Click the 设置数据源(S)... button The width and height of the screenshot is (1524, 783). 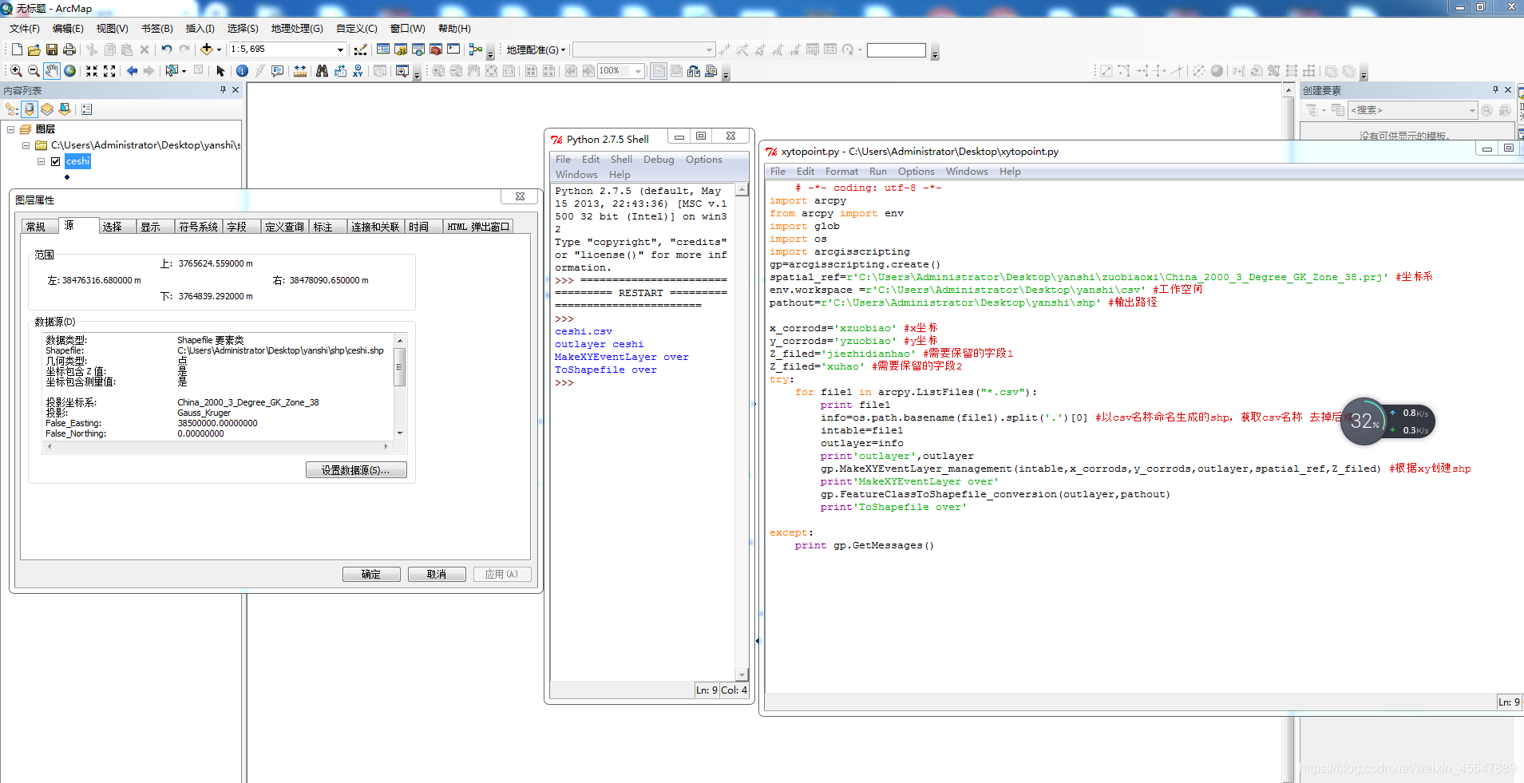point(356,470)
